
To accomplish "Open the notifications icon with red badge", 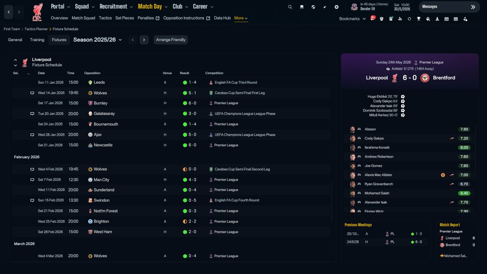I will tap(372, 18).
